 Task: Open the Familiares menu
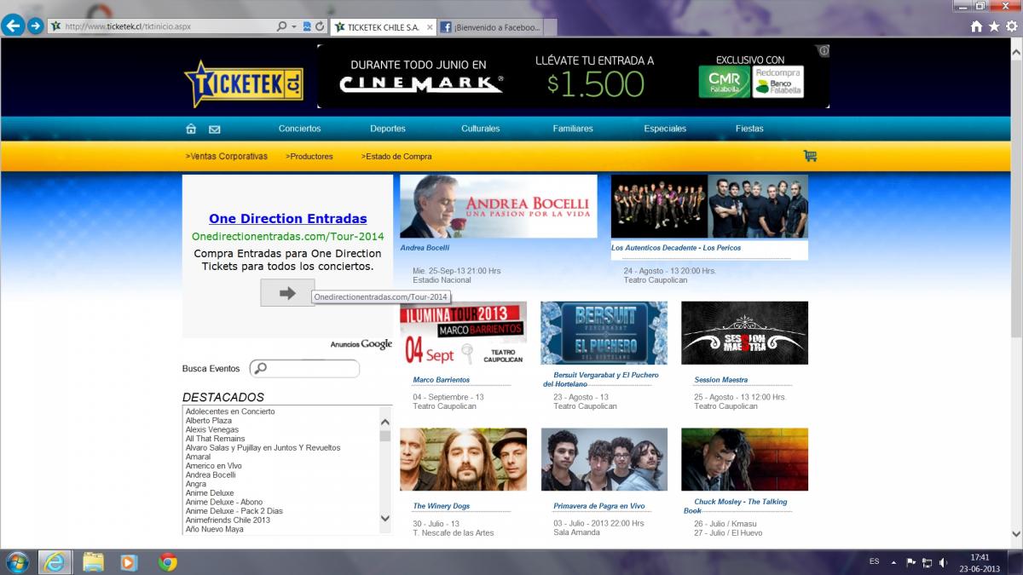tap(573, 129)
